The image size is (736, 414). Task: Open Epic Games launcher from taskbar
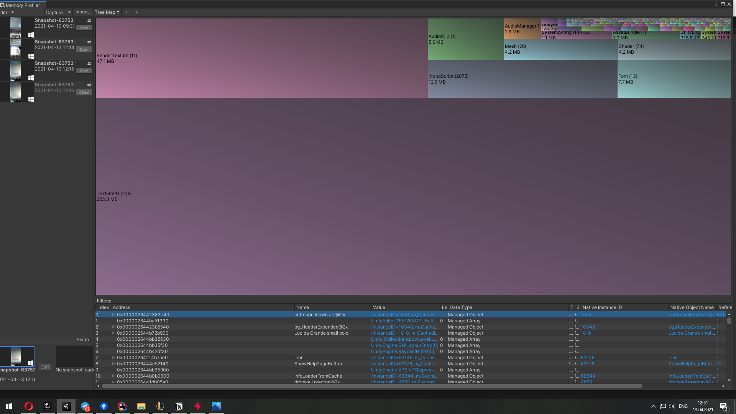point(48,406)
